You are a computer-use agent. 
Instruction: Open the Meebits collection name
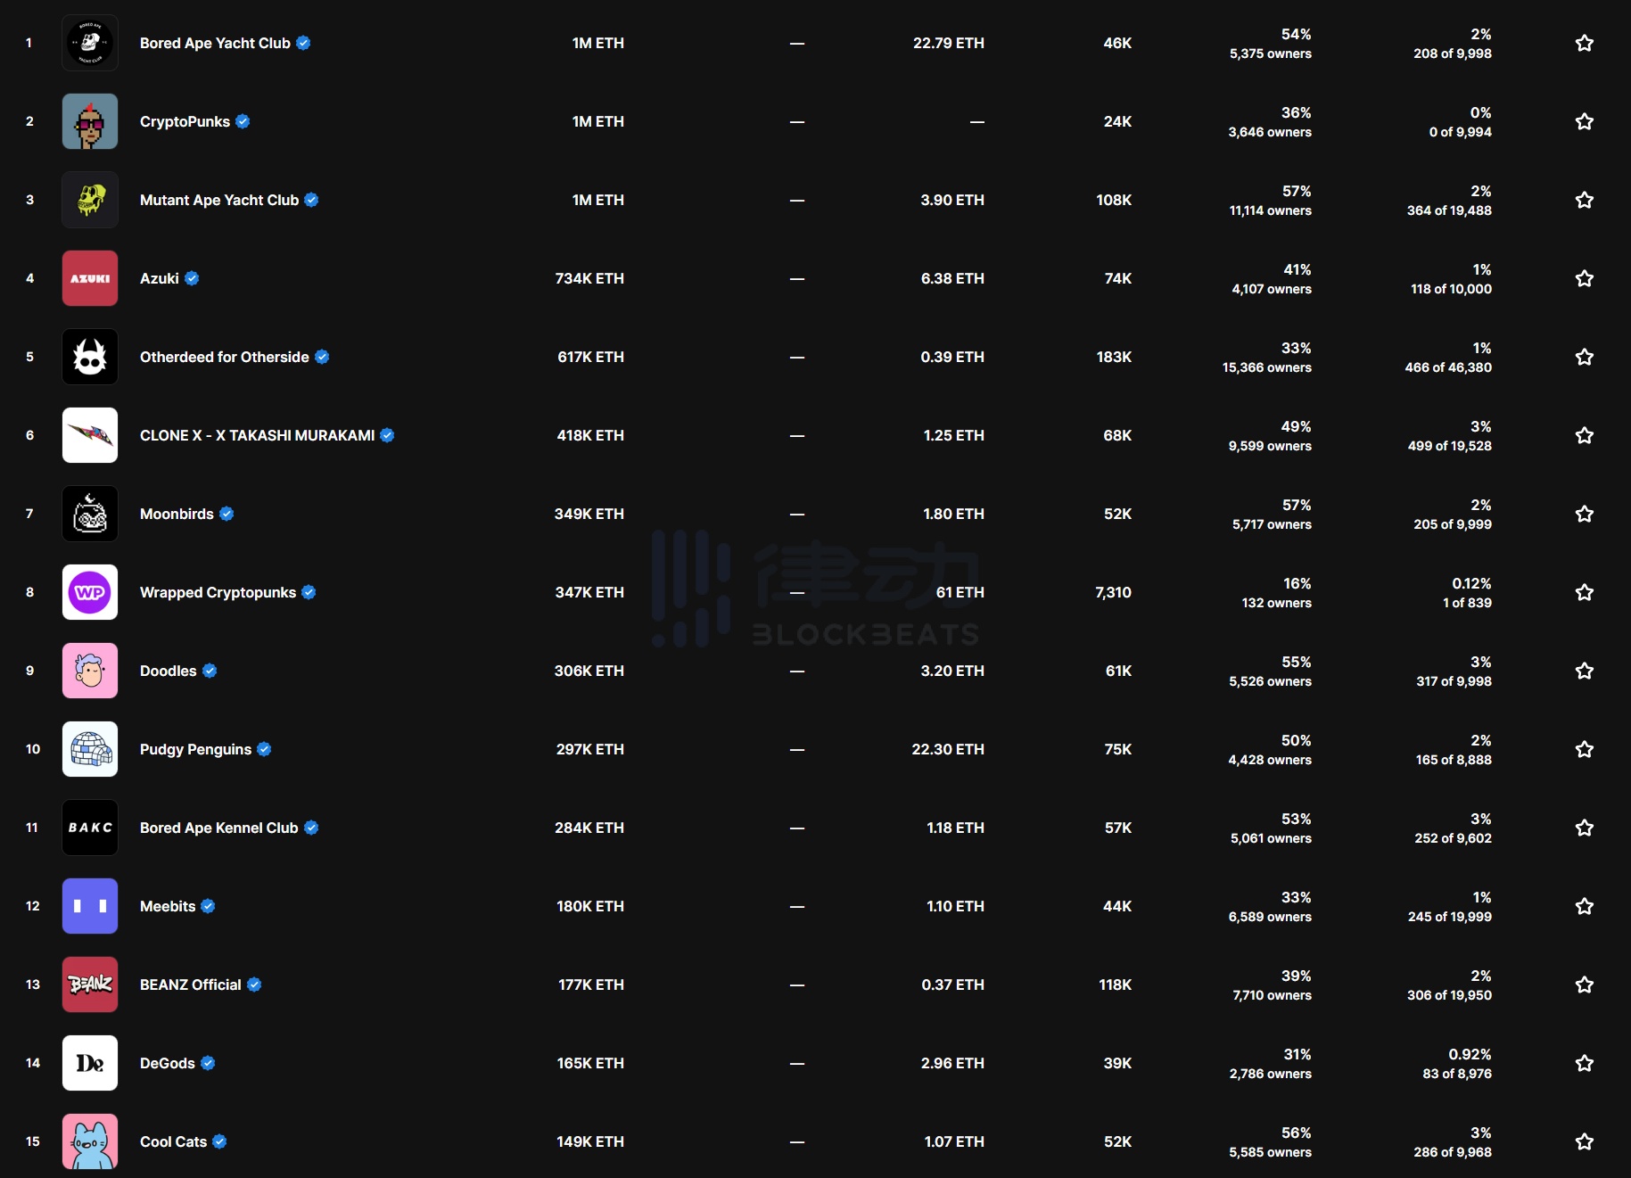168,906
